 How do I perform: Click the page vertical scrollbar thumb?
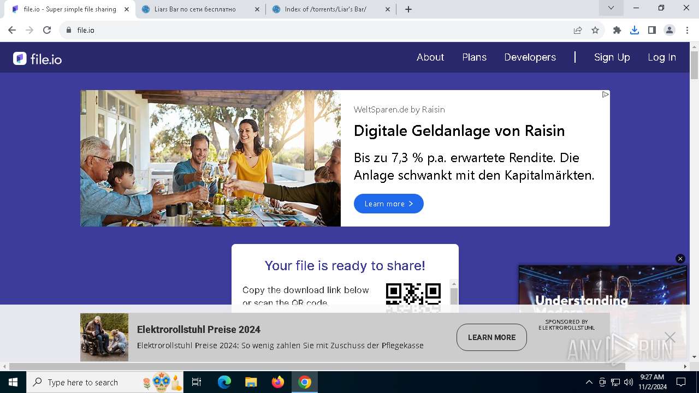694,65
